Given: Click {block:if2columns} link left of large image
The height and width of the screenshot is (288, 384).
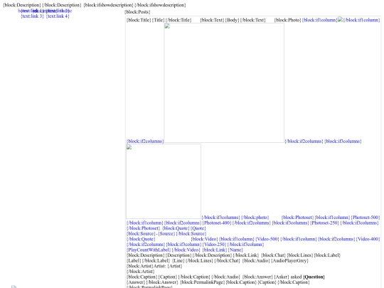Looking at the screenshot, I should click(x=145, y=141).
